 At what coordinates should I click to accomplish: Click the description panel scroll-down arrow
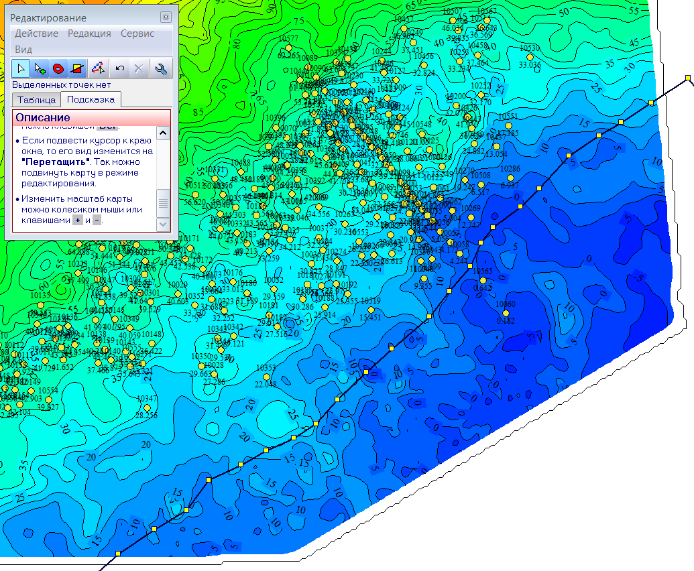(x=163, y=225)
